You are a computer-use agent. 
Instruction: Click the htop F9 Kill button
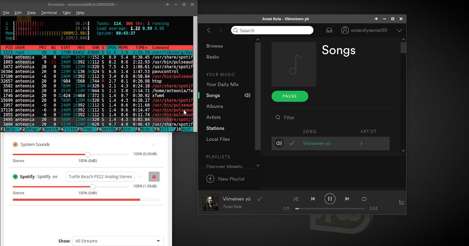point(163,129)
